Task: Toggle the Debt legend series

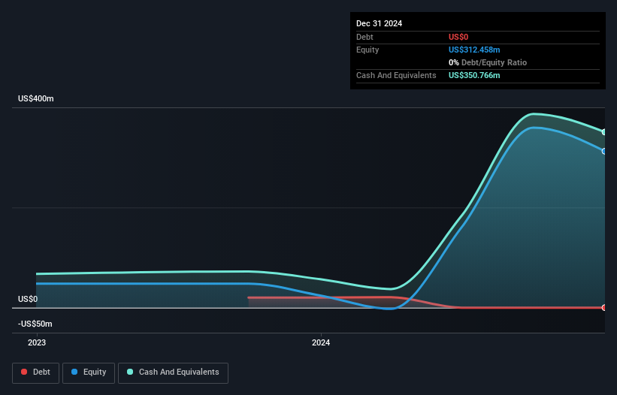Action: click(35, 372)
